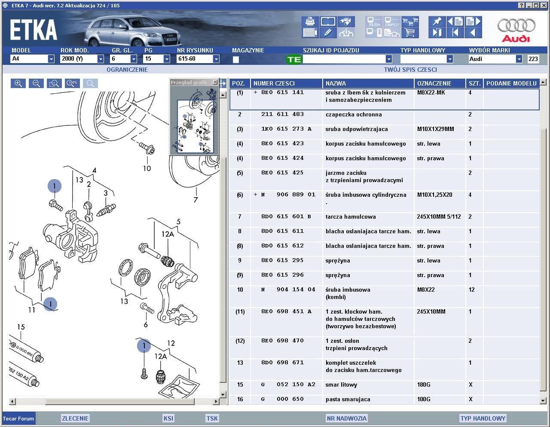Open the PG dropdown showing 15

click(167, 59)
